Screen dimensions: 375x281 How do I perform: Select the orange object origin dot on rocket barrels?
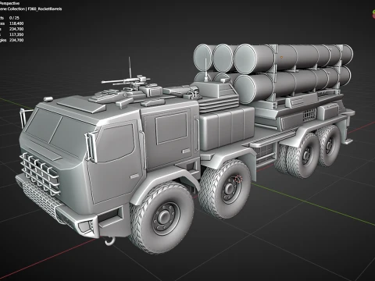click(x=281, y=57)
